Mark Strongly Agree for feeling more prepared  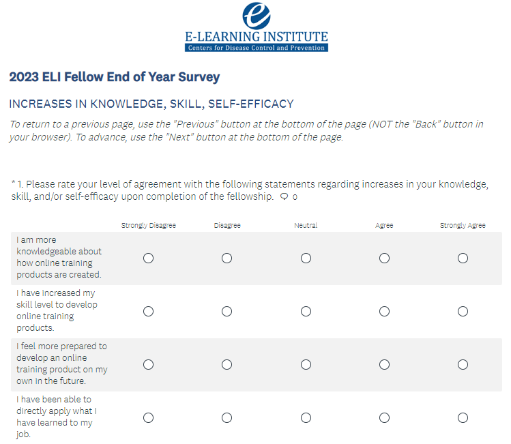tap(463, 364)
